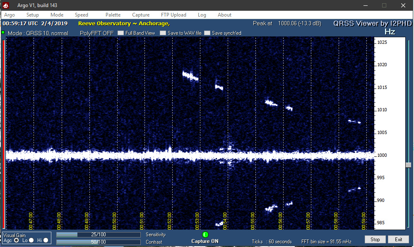Enable the Save to WAV file checkbox
This screenshot has height=247, width=414.
click(x=163, y=33)
